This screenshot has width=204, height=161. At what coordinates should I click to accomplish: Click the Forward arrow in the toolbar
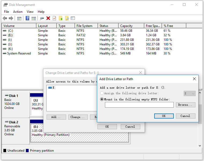(x=11, y=18)
